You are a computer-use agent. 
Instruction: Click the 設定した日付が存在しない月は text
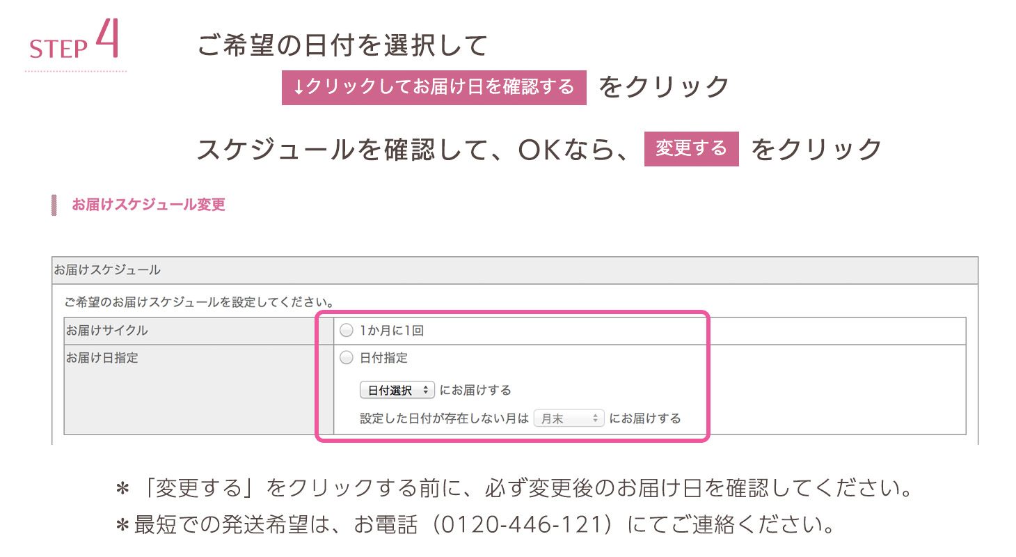tap(444, 419)
